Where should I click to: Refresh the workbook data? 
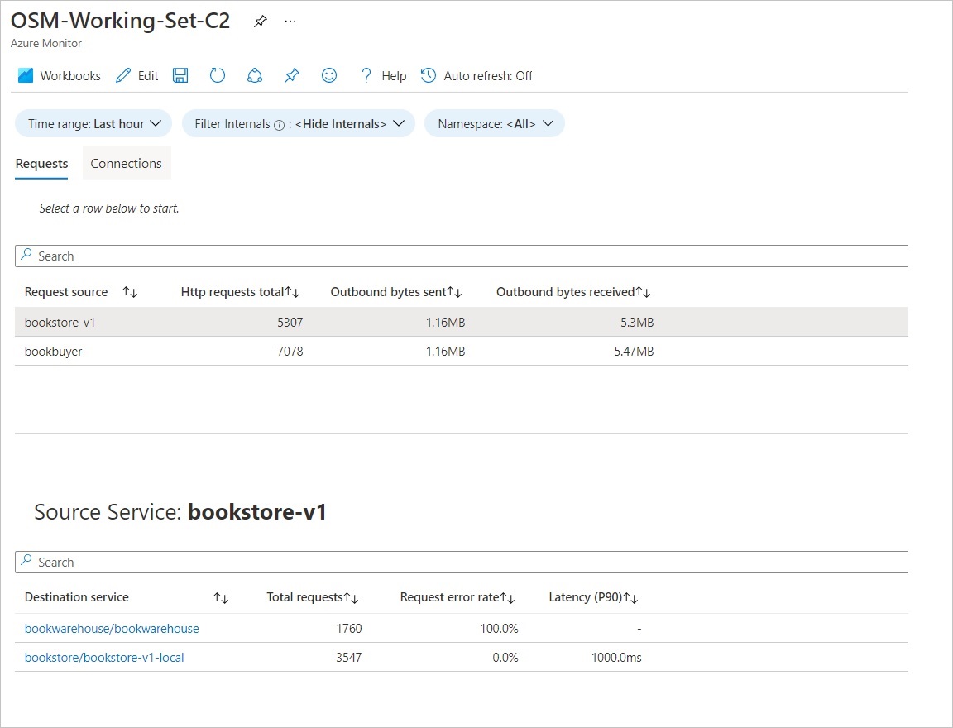tap(218, 75)
